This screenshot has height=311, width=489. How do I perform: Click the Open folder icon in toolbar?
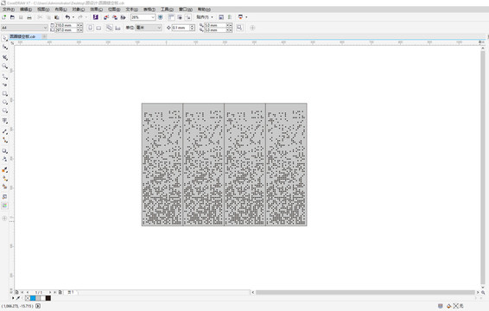12,17
